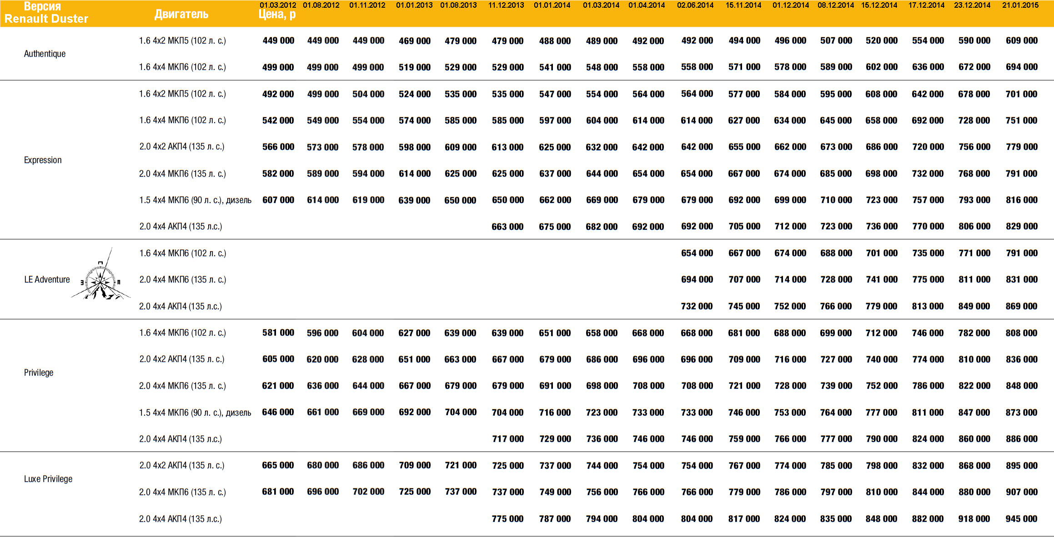Click the price cell '590 000'
Screen dimensions: 1054x551
[974, 40]
